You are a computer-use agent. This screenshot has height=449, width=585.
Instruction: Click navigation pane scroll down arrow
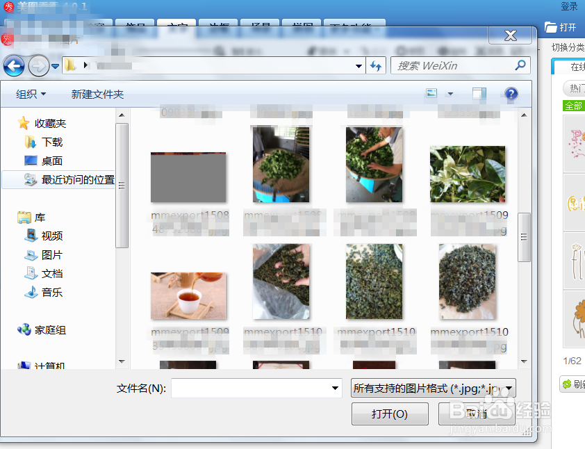tap(122, 361)
